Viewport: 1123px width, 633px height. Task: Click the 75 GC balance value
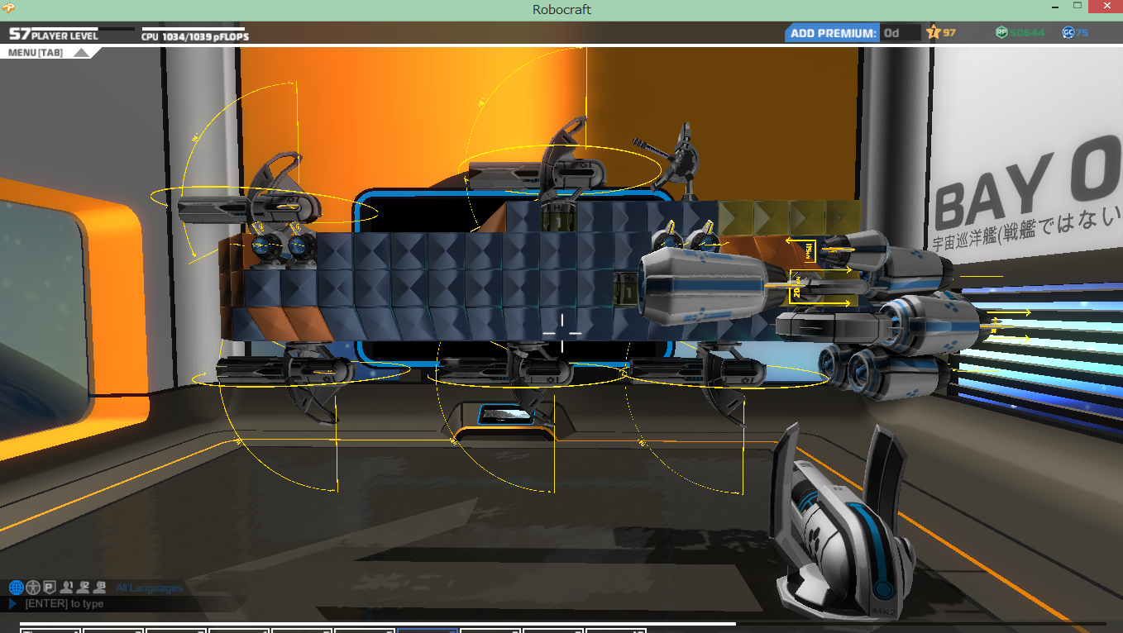point(1082,33)
